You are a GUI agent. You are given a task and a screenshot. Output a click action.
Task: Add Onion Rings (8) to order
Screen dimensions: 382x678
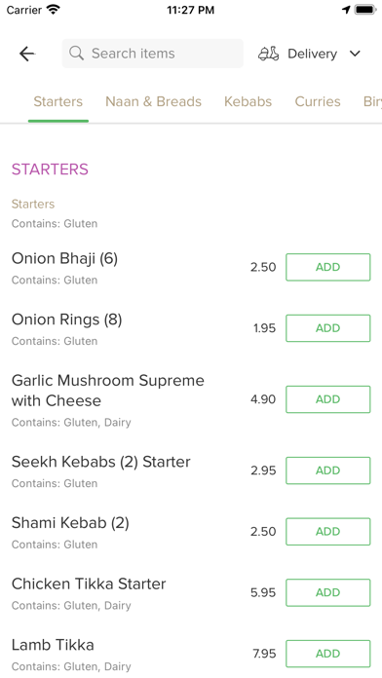click(x=328, y=328)
